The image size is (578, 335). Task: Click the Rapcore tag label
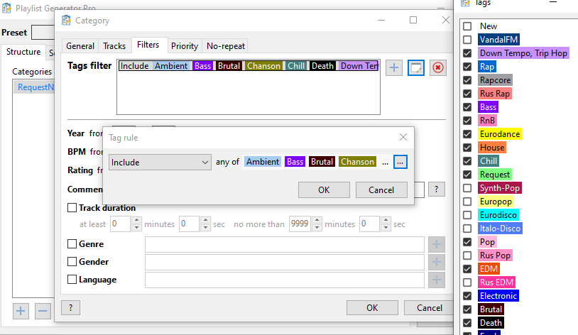495,80
